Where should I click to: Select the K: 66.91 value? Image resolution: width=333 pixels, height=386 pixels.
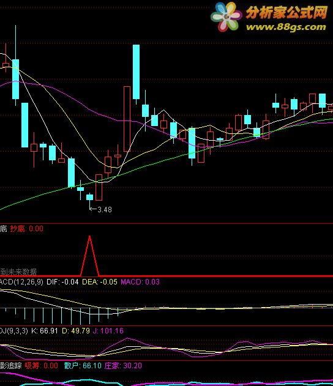[x=44, y=330]
